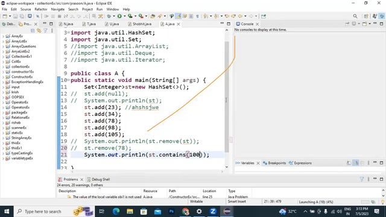Switch to the Java perspective icon
The width and height of the screenshot is (386, 217).
[375, 16]
